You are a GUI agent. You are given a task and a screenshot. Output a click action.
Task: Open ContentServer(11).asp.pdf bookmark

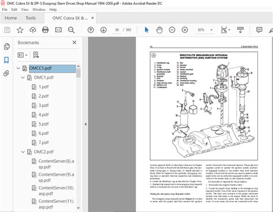pyautogui.click(x=56, y=204)
